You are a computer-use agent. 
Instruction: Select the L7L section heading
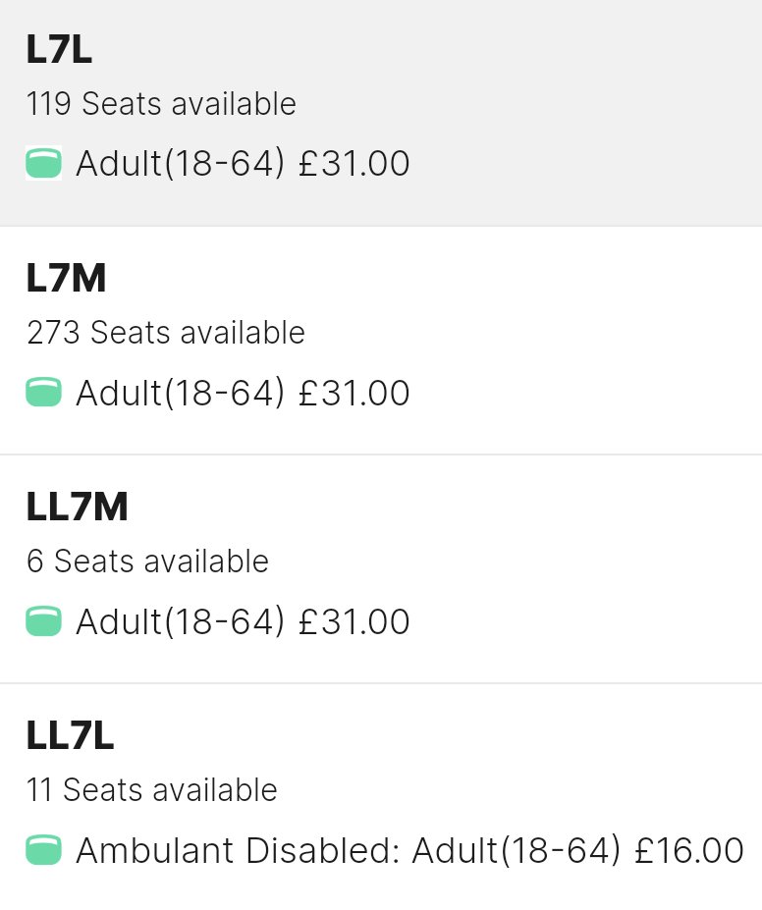pos(59,49)
